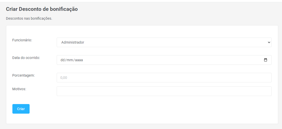The width and height of the screenshot is (282, 129).
Task: Click the word nas in the subtitle
Action: tap(27, 18)
